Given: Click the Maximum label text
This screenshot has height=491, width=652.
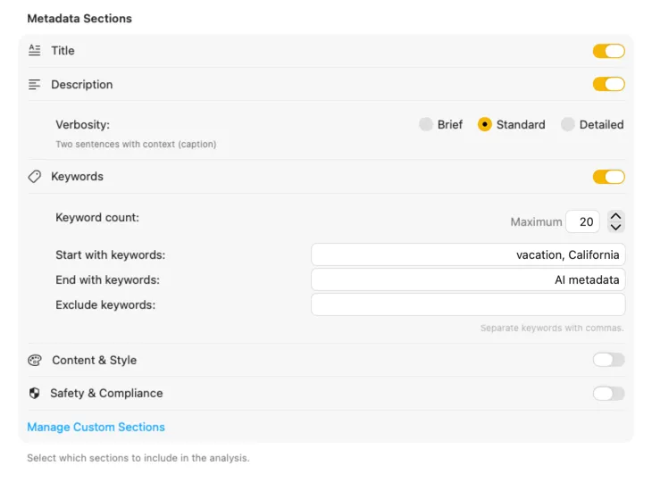Looking at the screenshot, I should 537,221.
